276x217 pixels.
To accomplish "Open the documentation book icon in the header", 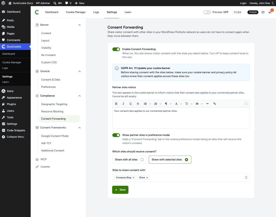I will 263,12.
